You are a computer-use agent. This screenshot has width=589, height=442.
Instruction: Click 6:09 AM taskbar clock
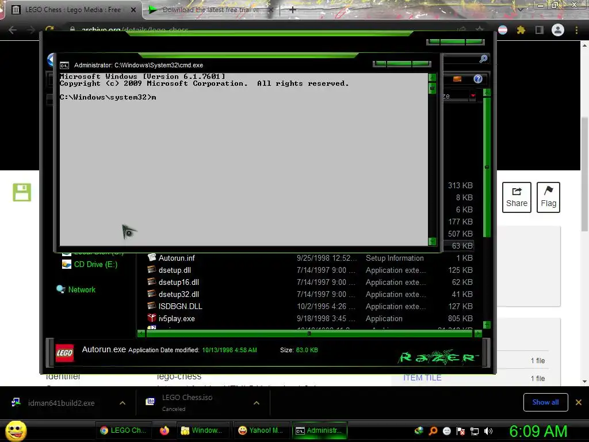pos(538,431)
